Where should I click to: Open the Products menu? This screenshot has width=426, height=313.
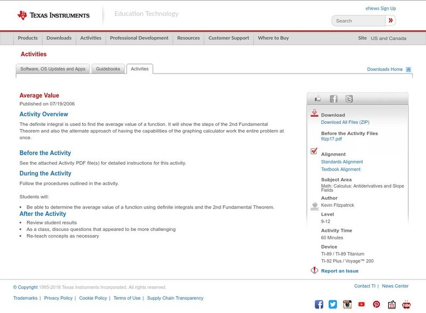[x=28, y=38]
